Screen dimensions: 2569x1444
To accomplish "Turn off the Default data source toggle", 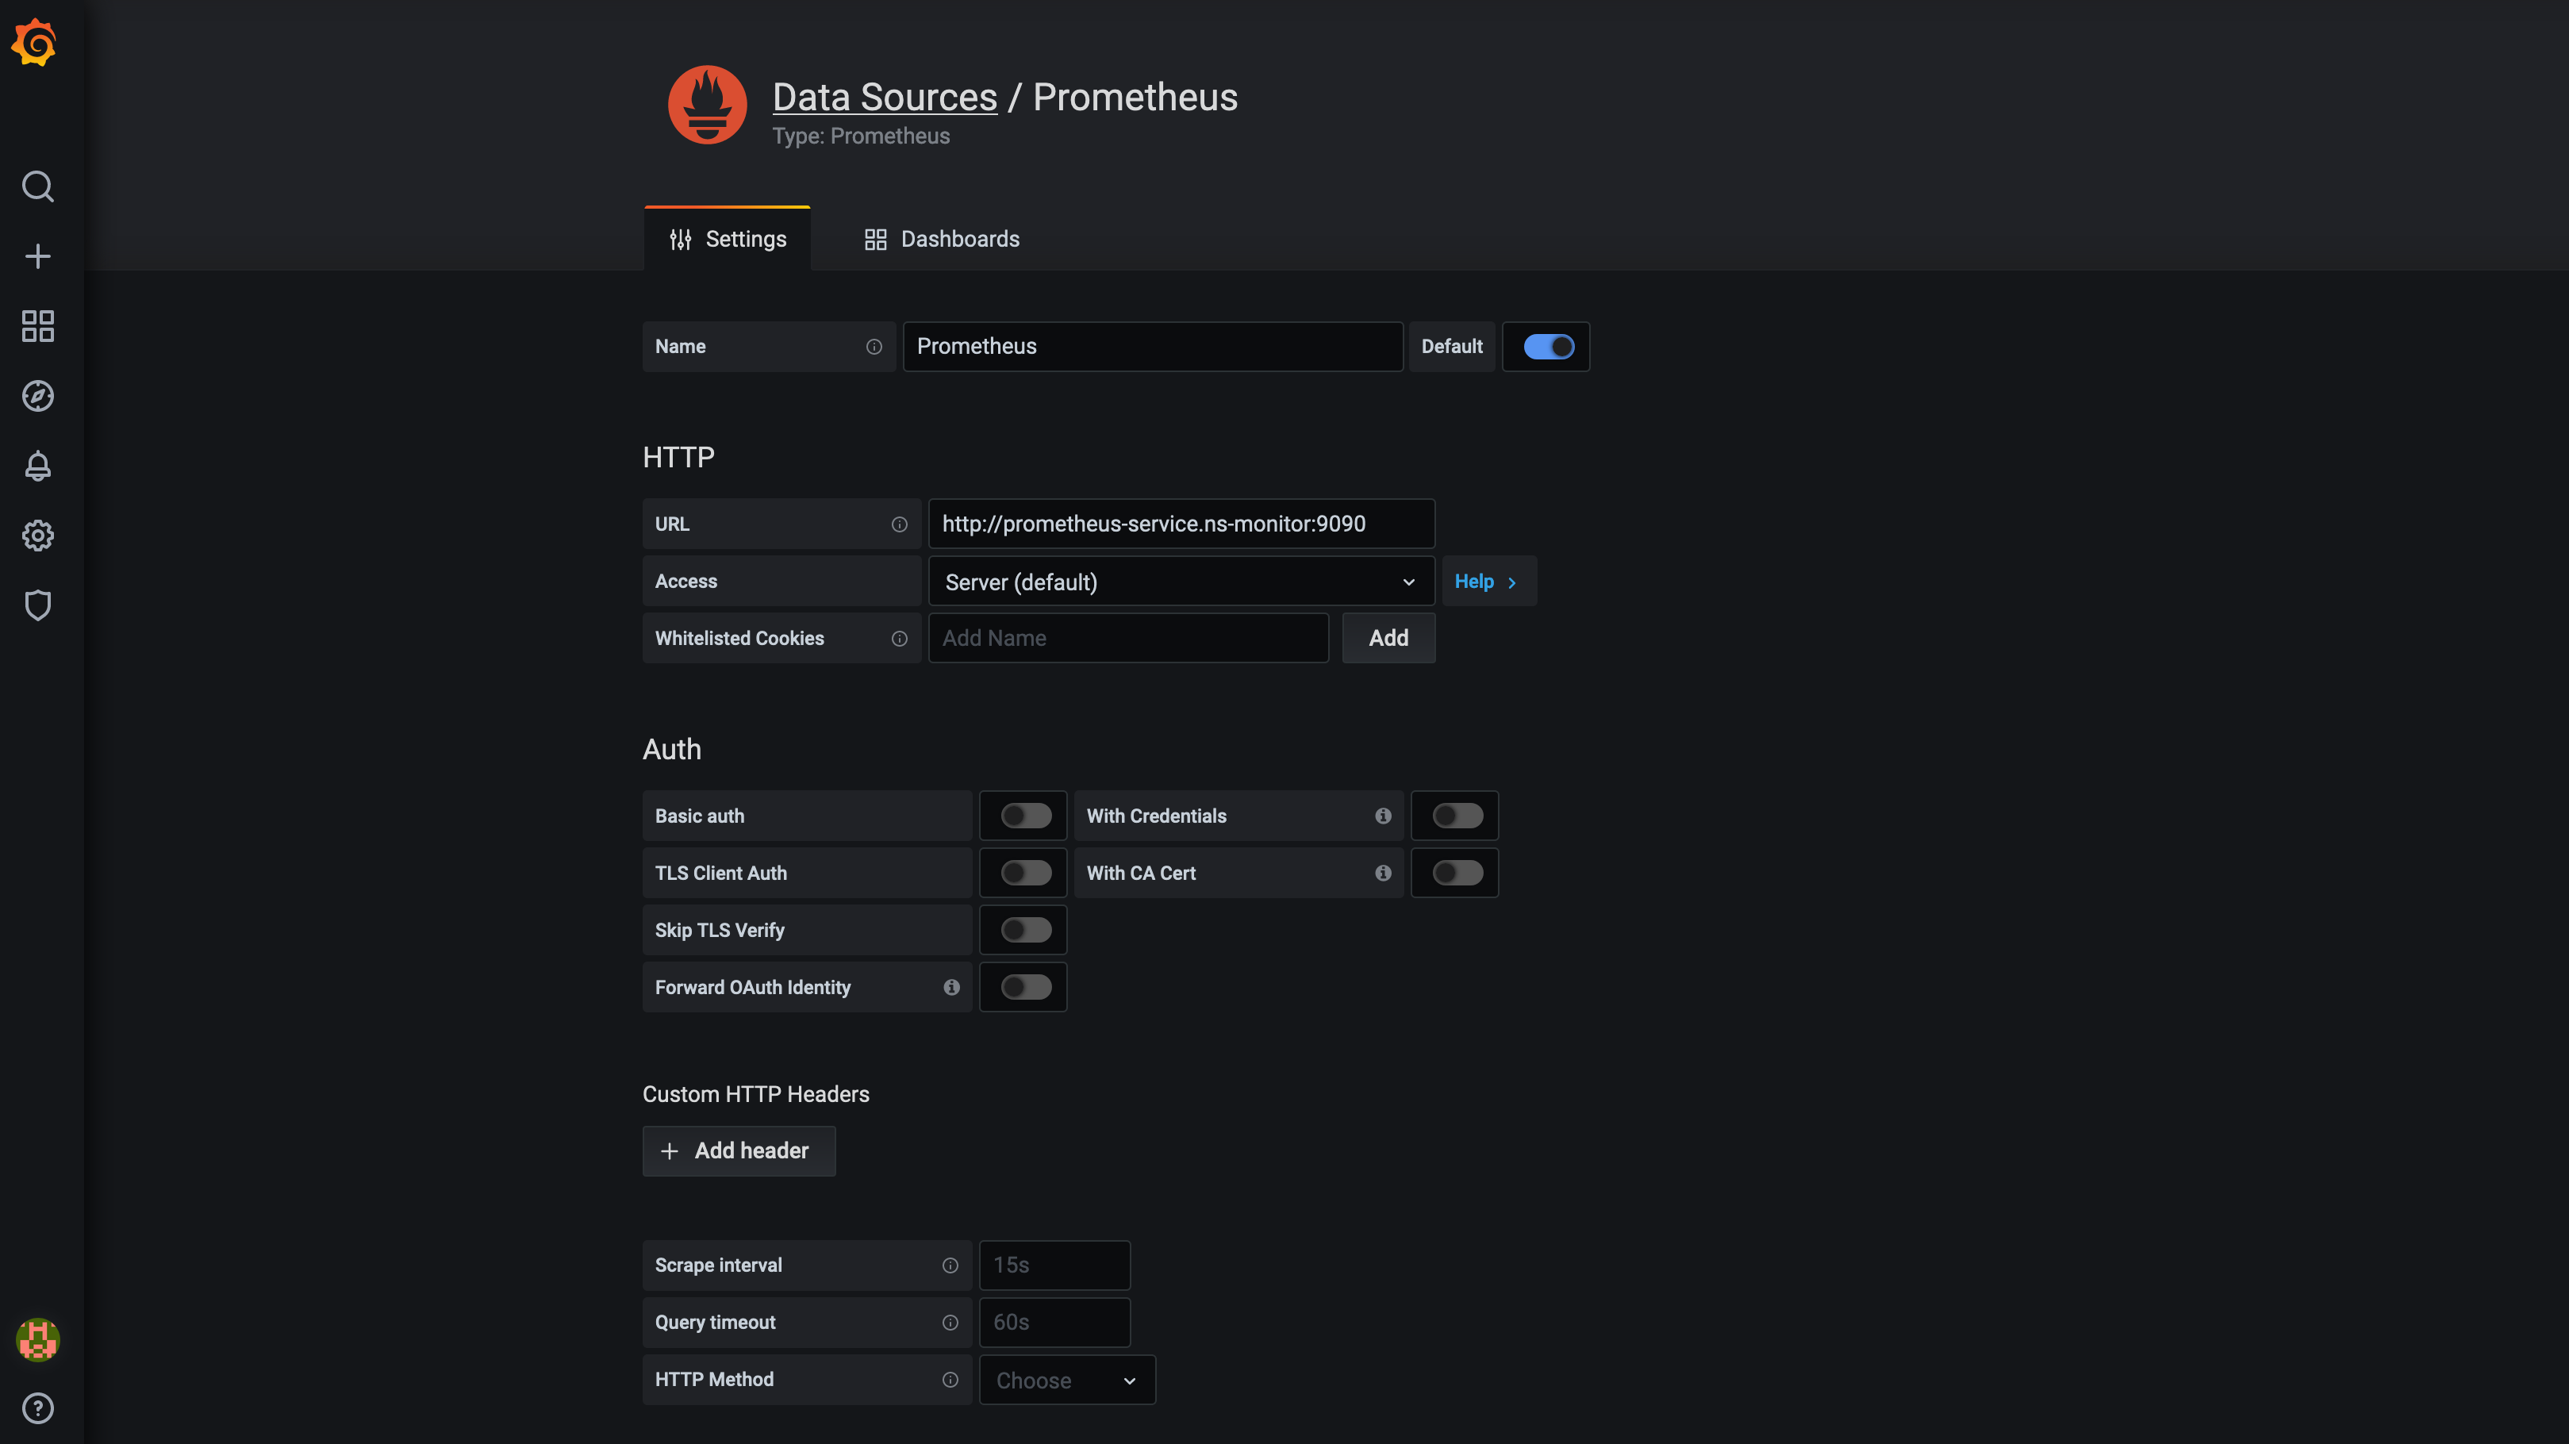I will click(x=1548, y=347).
